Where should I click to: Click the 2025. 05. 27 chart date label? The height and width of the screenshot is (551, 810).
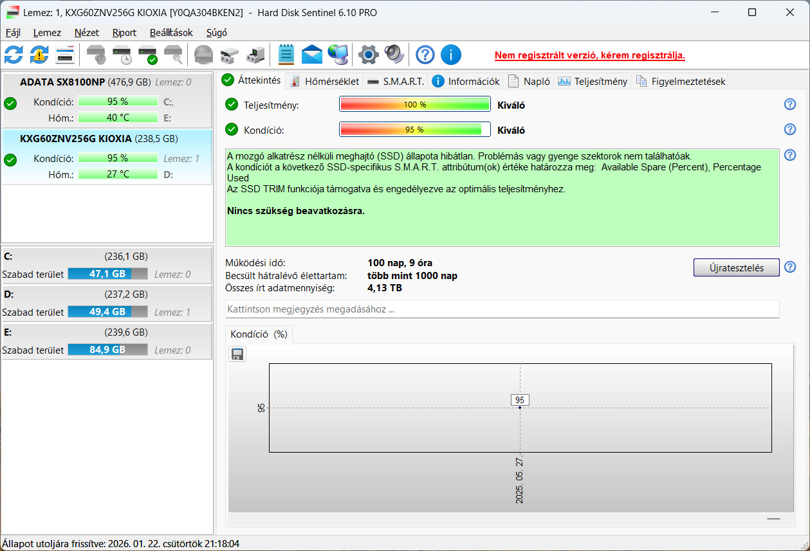(520, 480)
